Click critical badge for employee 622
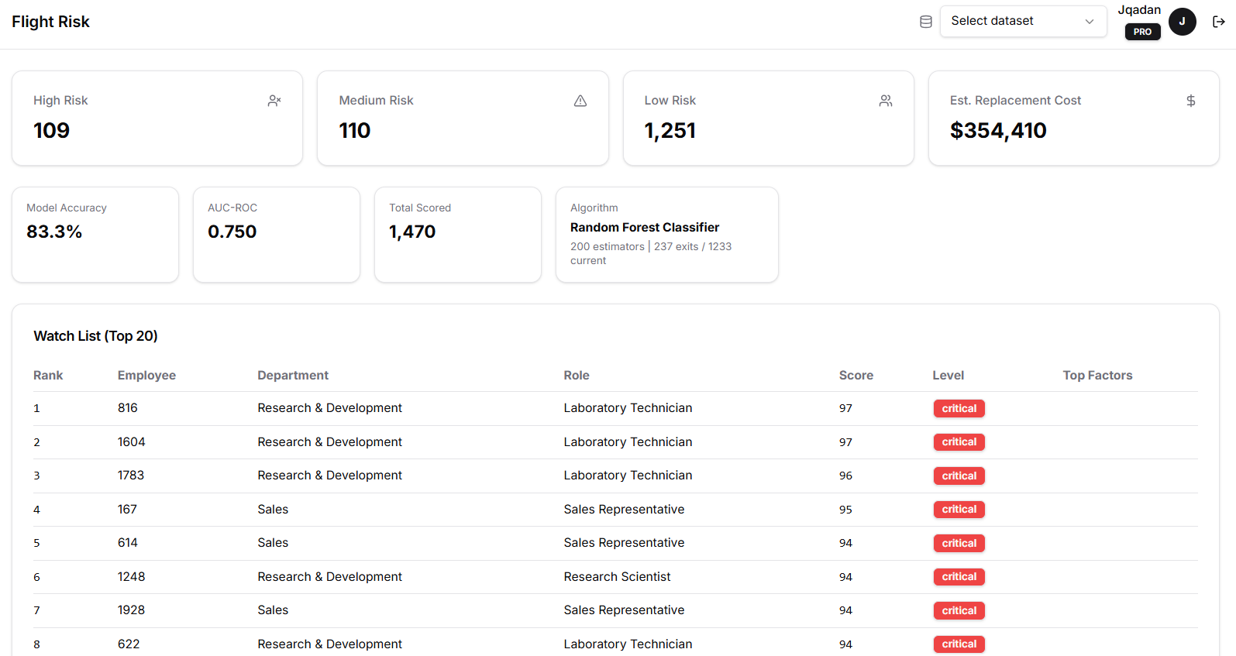Screen dimensions: 1236x656 pos(959,644)
